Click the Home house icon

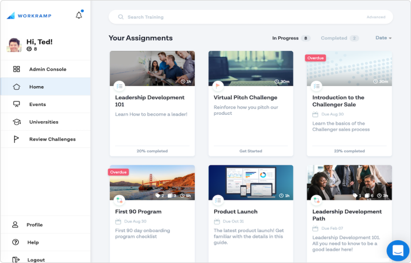click(x=16, y=87)
